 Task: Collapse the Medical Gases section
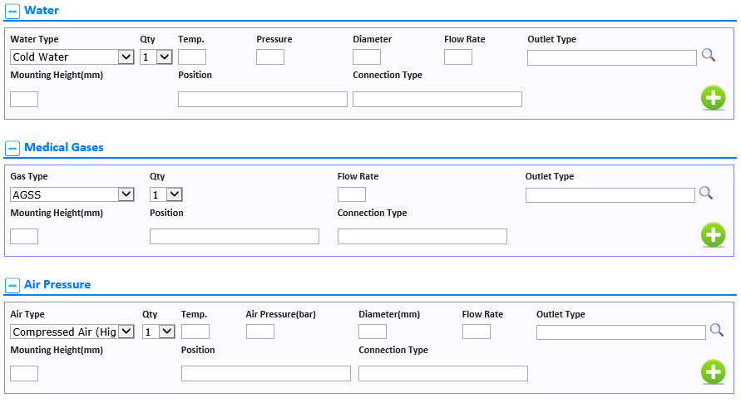tap(12, 148)
